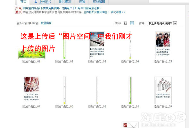Go to the 设置 tab
Screen dimensions: 189x128
click(x=82, y=2)
